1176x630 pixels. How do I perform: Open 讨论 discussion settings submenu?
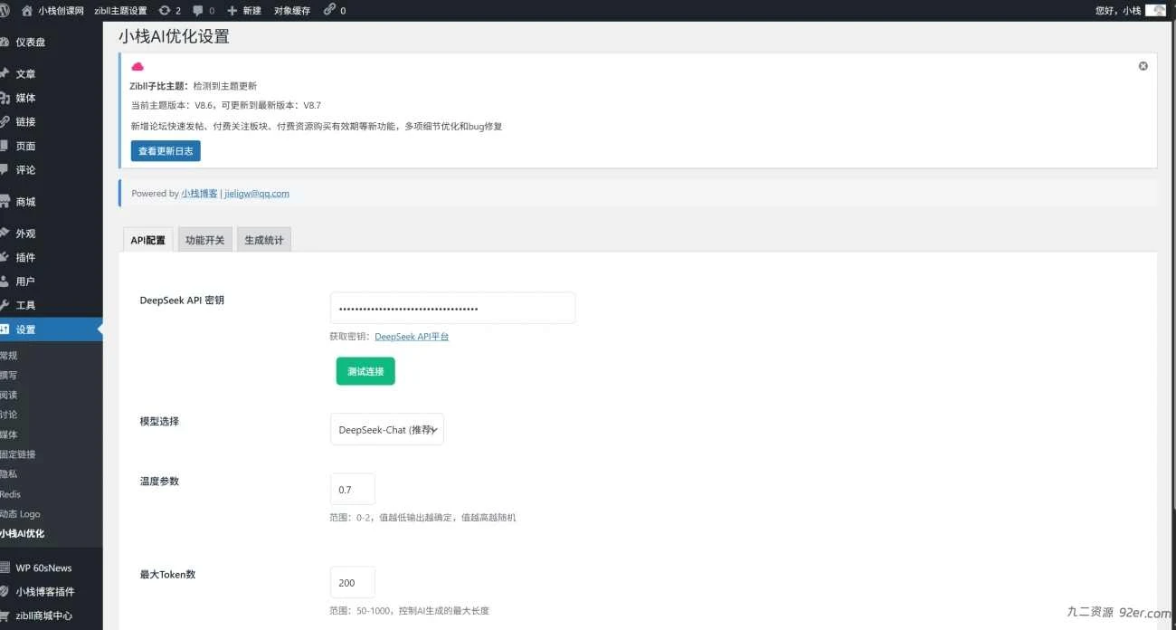(x=9, y=415)
